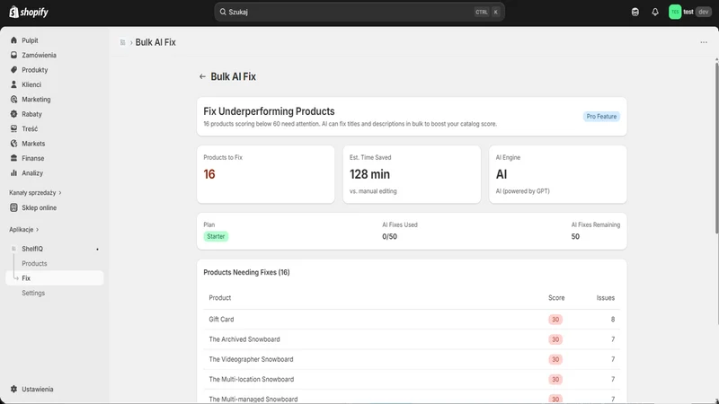Open the test account avatar menu
The height and width of the screenshot is (404, 719).
point(675,12)
